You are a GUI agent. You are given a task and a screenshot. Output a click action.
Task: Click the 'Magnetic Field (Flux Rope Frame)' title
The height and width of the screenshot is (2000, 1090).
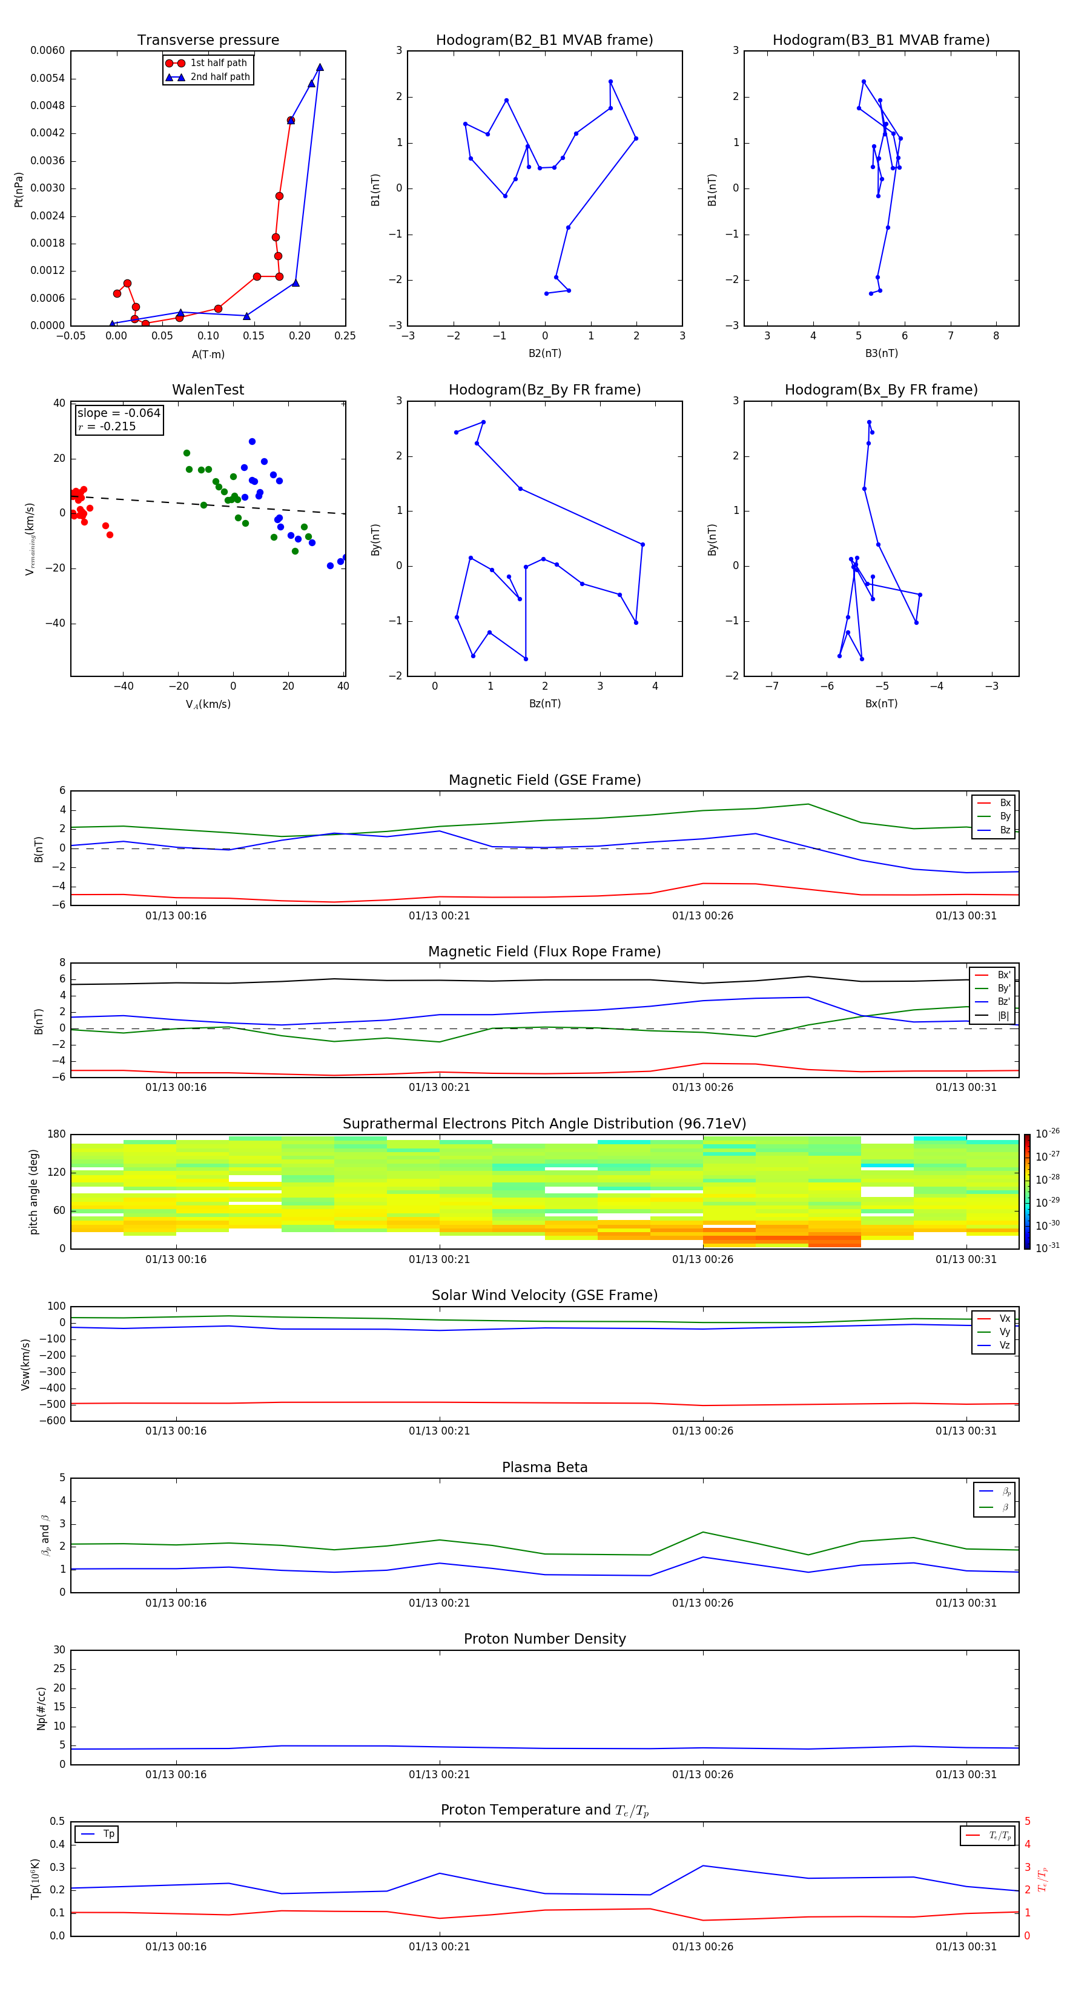click(544, 952)
